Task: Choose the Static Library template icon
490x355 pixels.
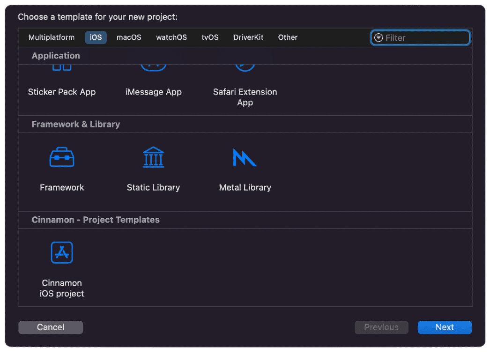Action: click(153, 157)
